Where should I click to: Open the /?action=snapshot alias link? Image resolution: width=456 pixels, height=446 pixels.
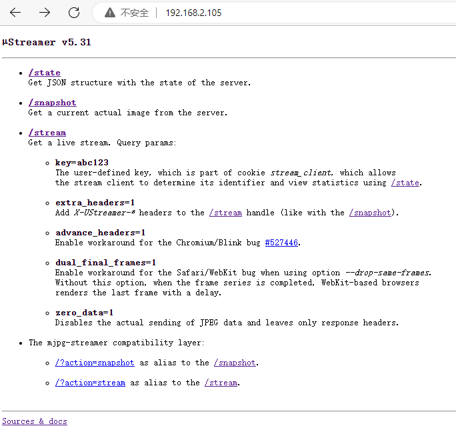pos(95,363)
